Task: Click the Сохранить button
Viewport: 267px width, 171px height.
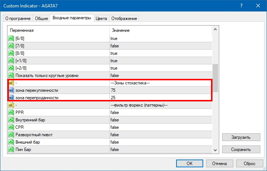Action: [x=241, y=149]
